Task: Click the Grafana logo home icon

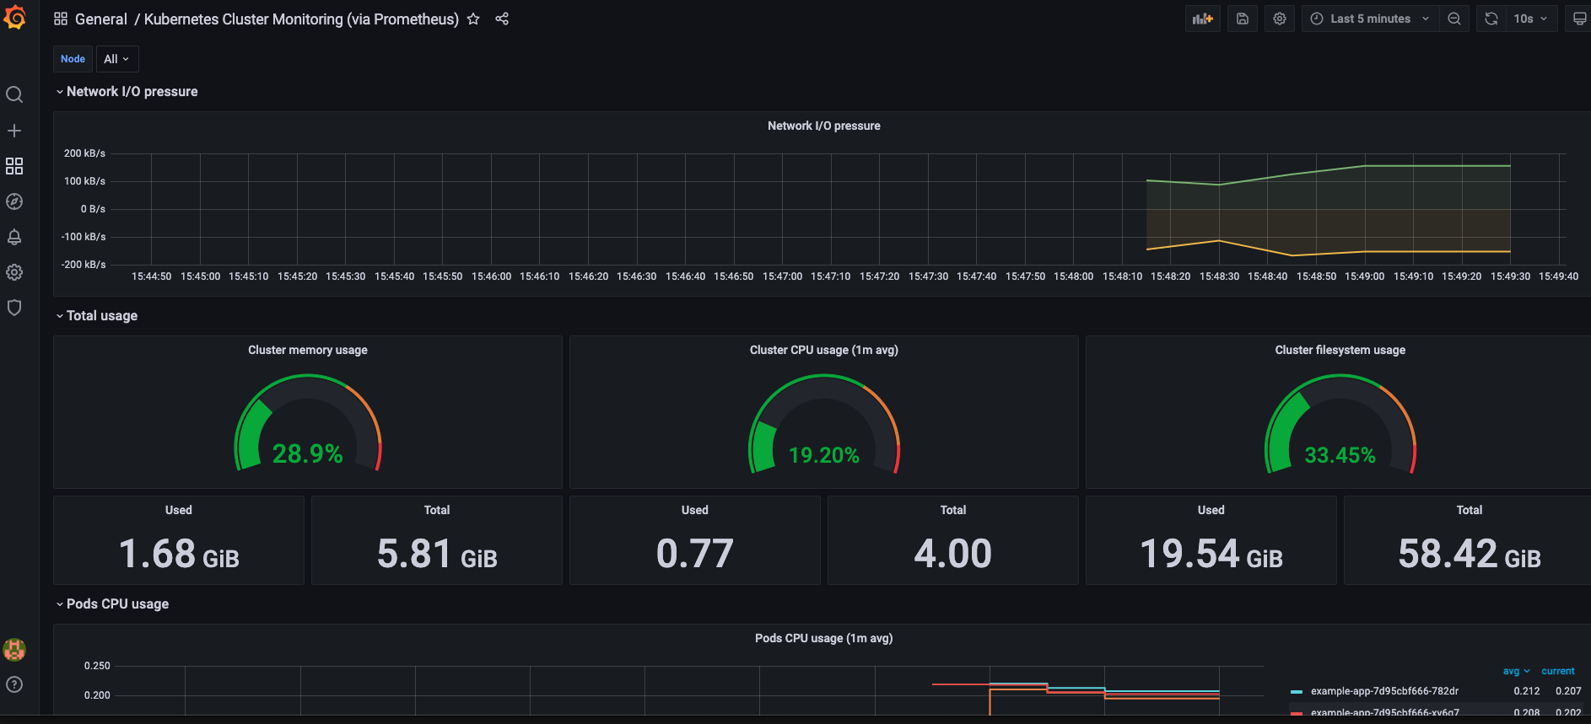Action: coord(14,17)
